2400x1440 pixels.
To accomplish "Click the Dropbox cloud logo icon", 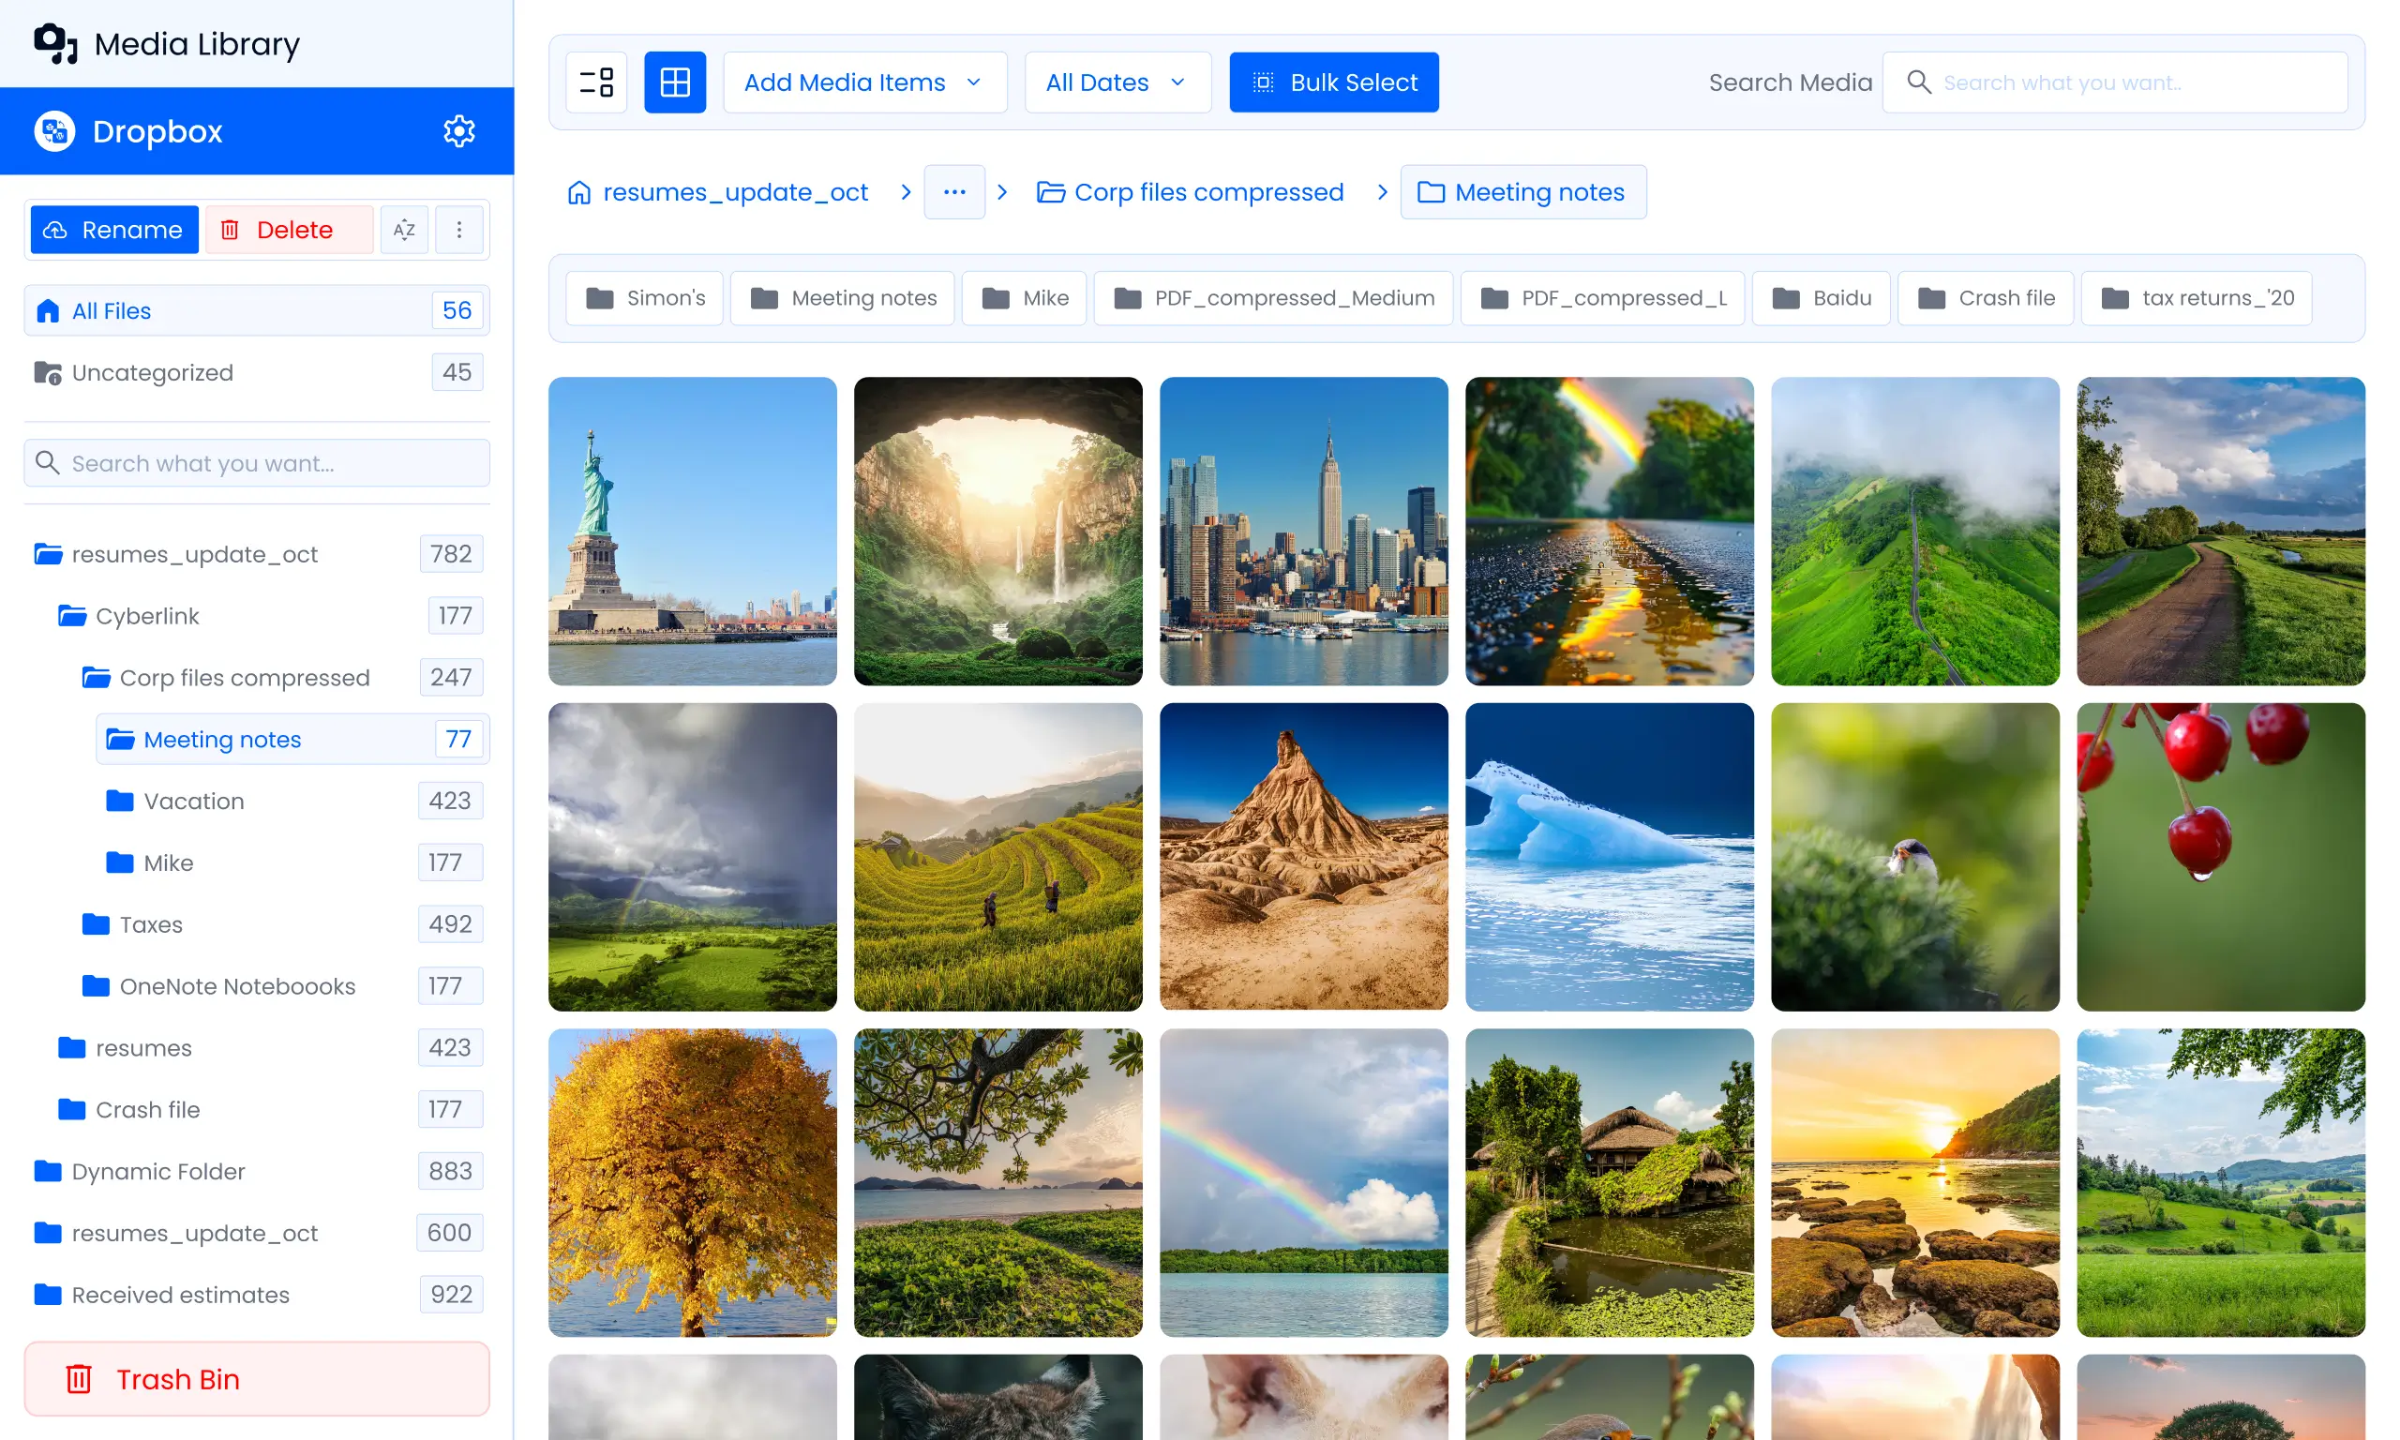I will (x=54, y=131).
